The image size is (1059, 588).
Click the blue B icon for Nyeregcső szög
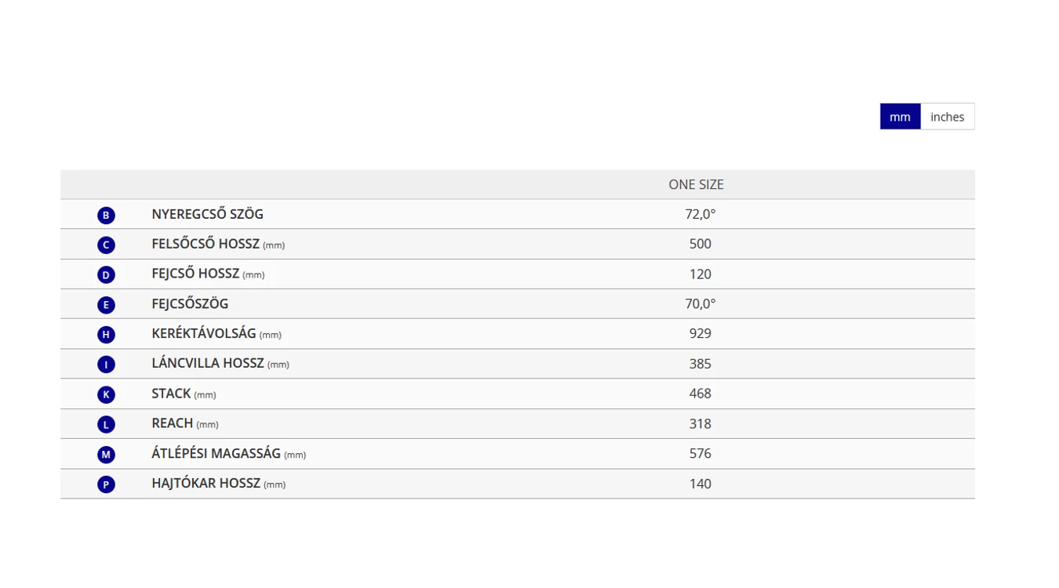pyautogui.click(x=106, y=215)
